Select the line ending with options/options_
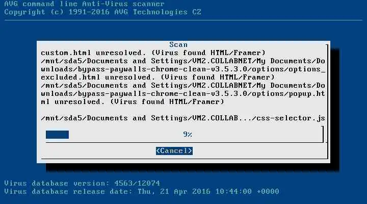This screenshot has width=367, height=204. 183,69
